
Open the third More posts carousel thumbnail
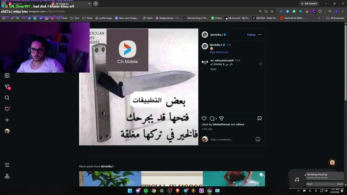234,179
